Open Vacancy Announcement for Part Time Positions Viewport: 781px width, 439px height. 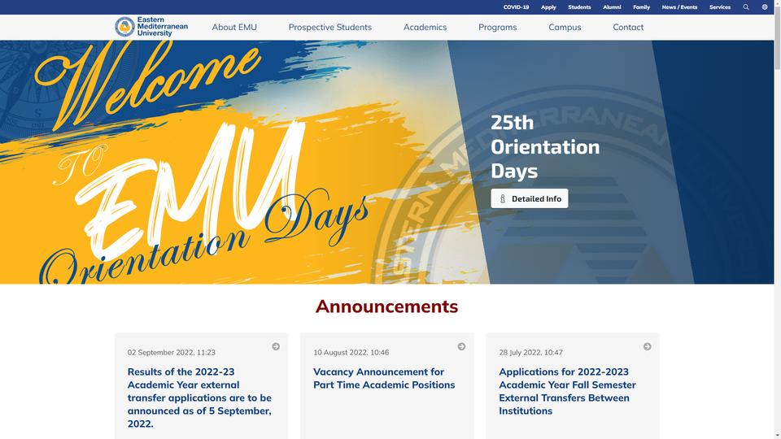click(x=384, y=378)
